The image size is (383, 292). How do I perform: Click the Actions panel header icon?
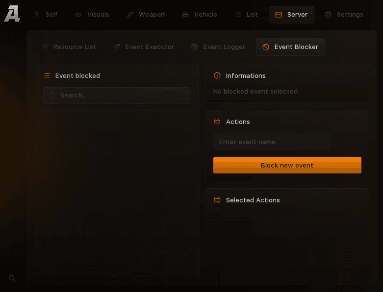coord(217,122)
